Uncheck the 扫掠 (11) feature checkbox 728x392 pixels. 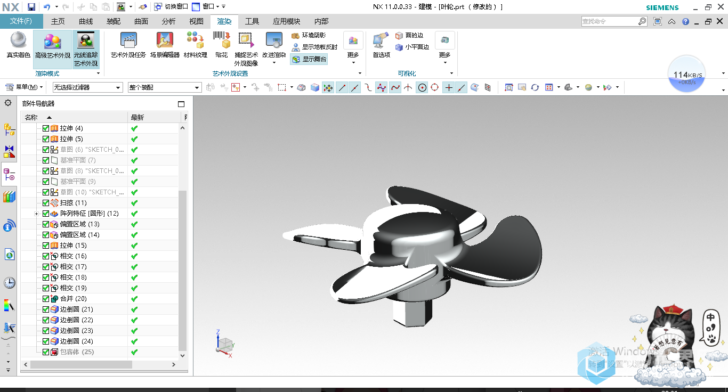tap(45, 203)
